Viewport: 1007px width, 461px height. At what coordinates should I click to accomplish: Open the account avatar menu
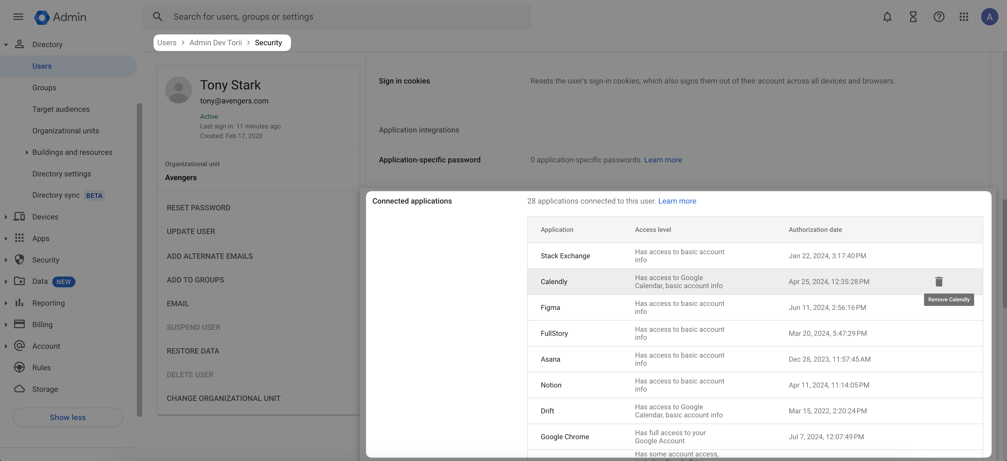(989, 17)
